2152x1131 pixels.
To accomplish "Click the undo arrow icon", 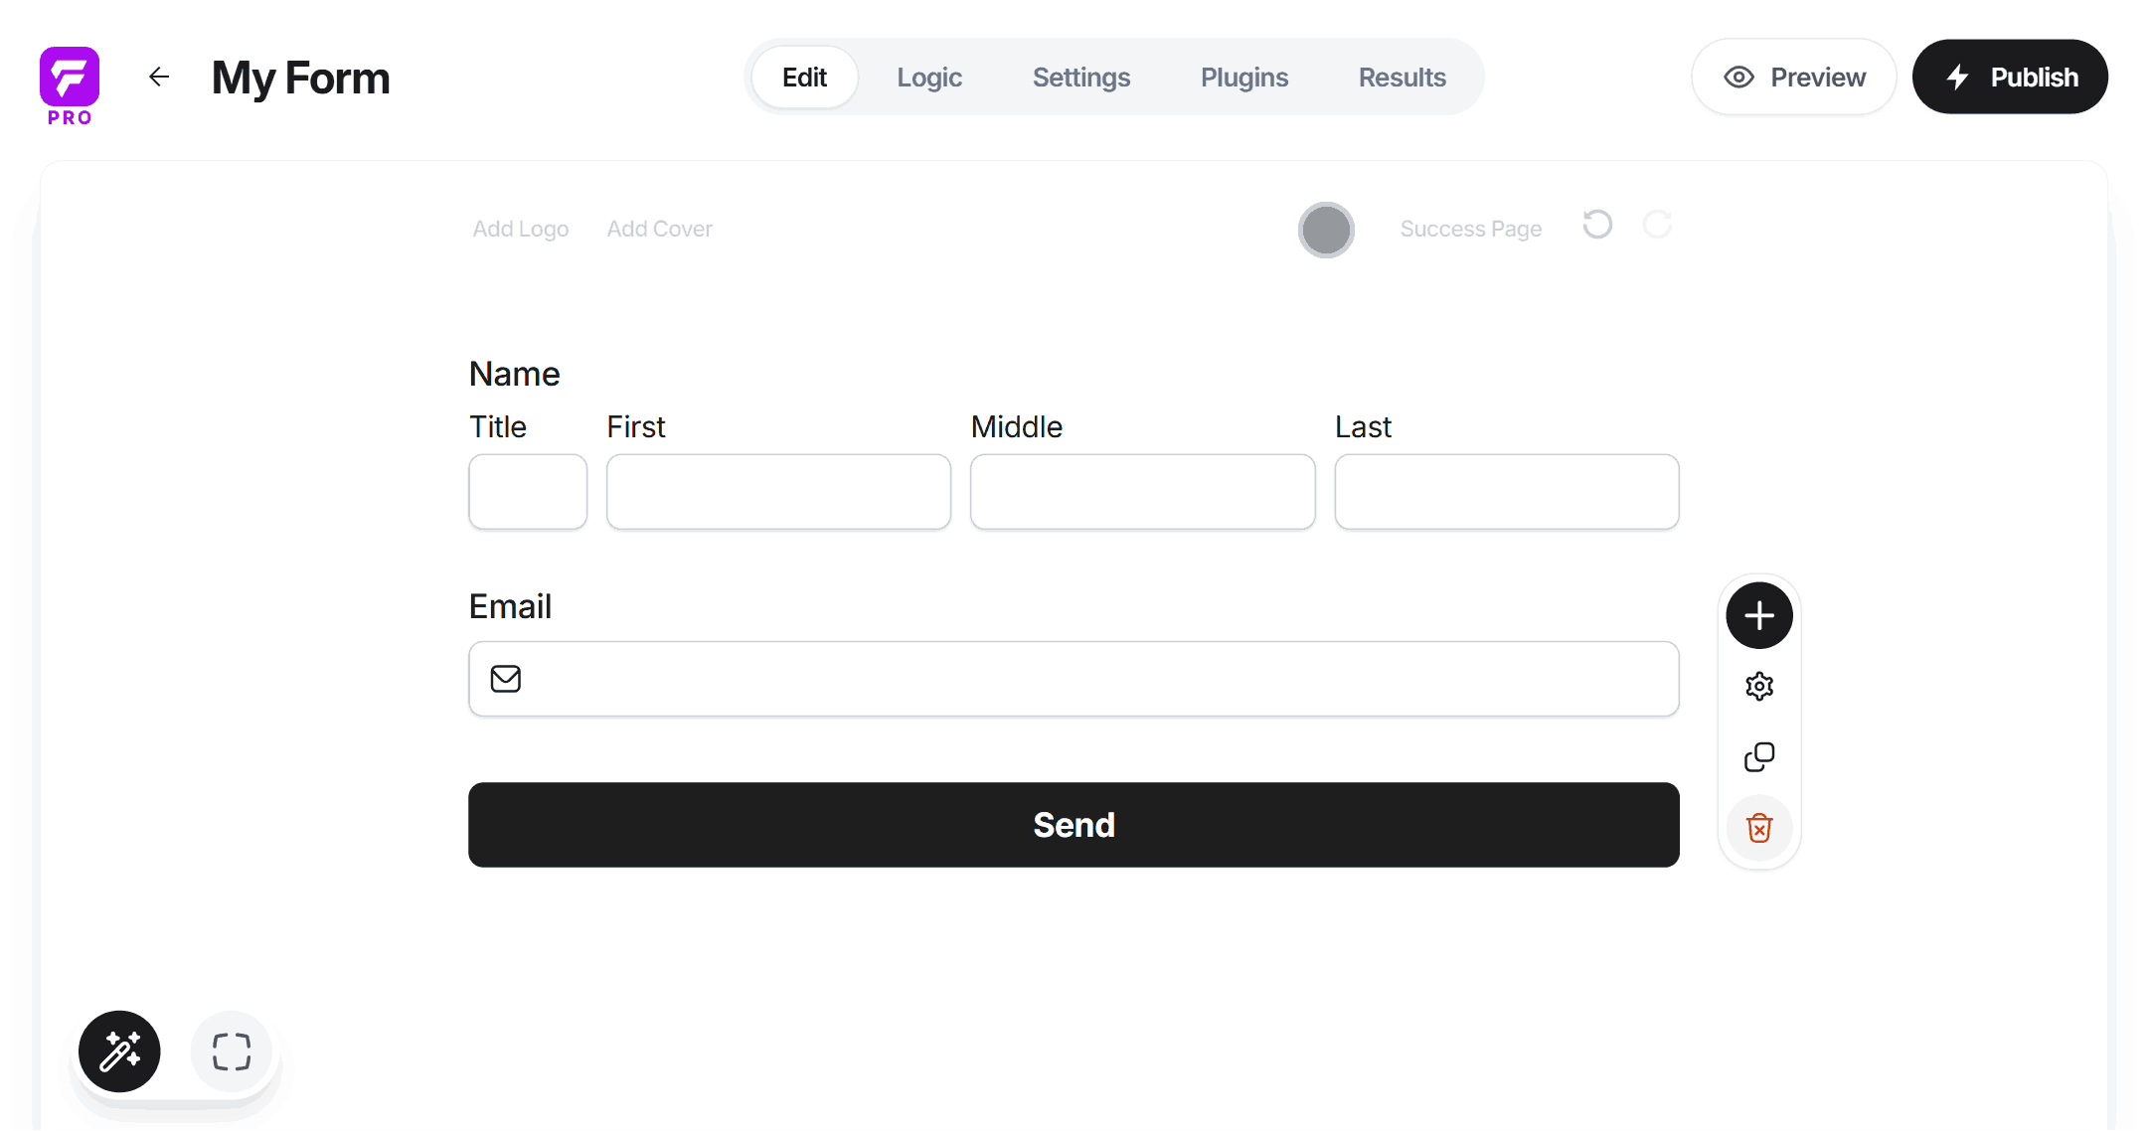I will point(1597,225).
